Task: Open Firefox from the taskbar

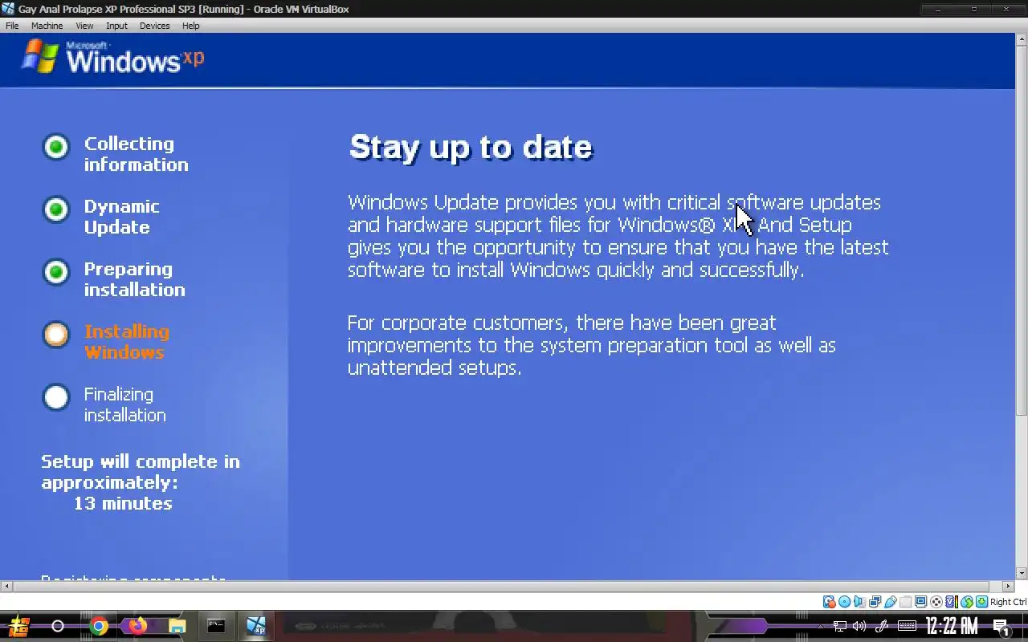Action: [x=138, y=625]
